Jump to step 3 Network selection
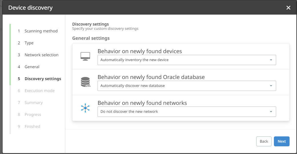 [41, 55]
